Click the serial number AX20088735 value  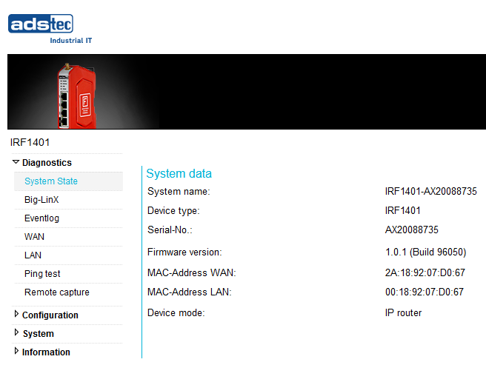tap(412, 230)
